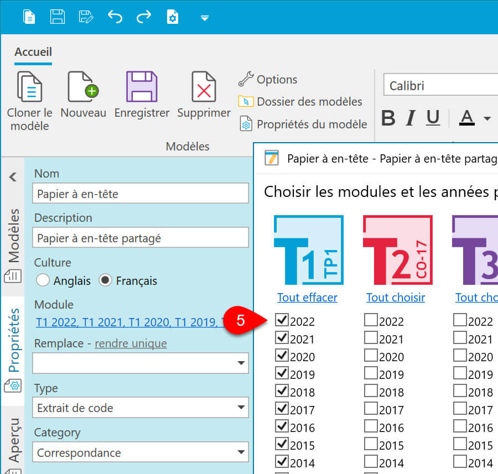The height and width of the screenshot is (474, 498).
Task: Click the Description input field
Action: point(141,237)
